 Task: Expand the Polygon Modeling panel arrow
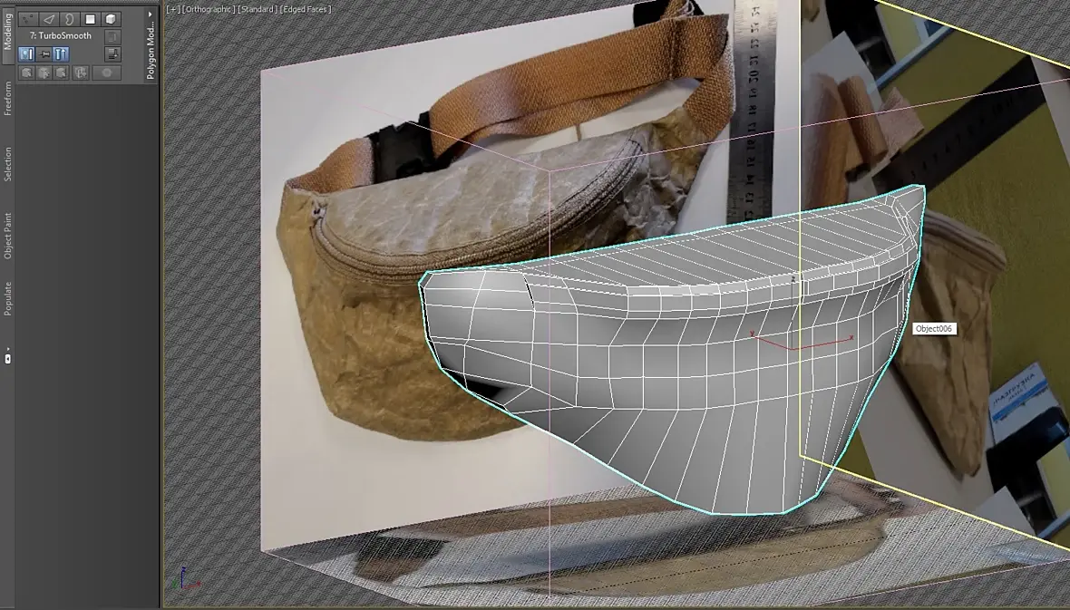tap(151, 15)
